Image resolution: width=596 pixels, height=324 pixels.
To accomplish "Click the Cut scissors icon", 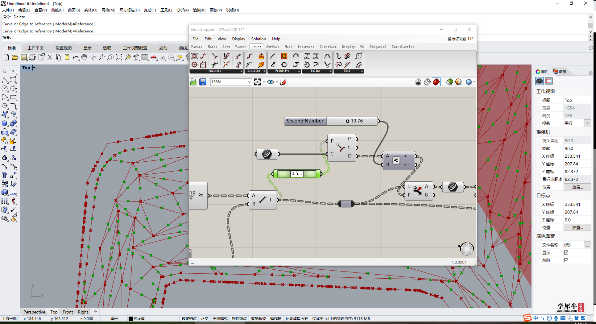I will (50, 57).
